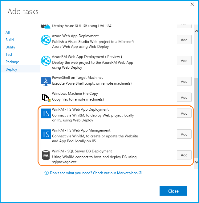Click the Windows Machine File Copy icon
This screenshot has width=199, height=203.
[x=46, y=98]
